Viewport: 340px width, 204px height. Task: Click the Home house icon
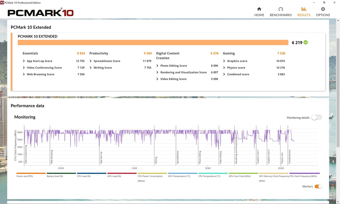(x=259, y=9)
